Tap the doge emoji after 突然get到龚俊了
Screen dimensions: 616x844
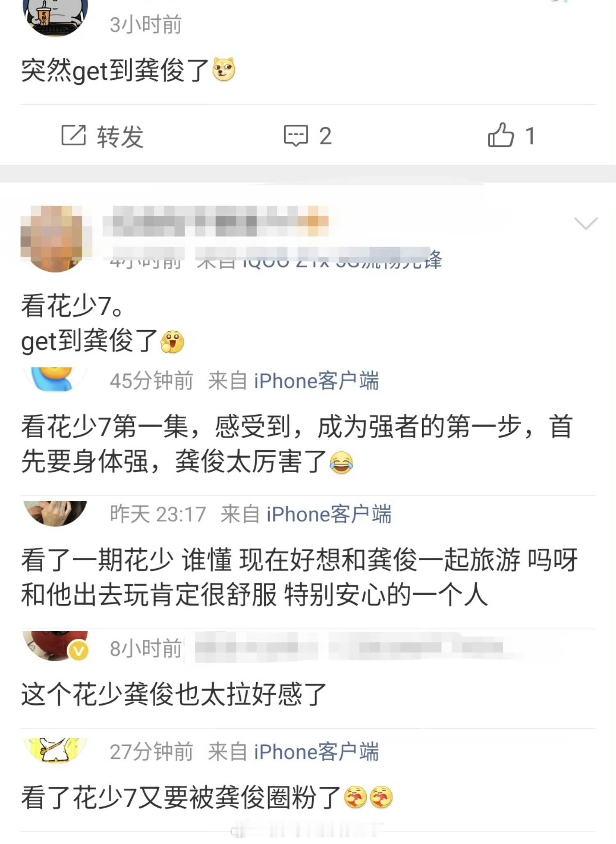point(224,69)
